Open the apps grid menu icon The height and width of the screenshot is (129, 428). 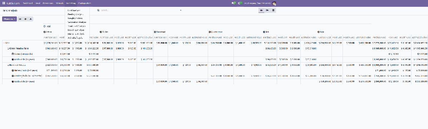point(4,3)
